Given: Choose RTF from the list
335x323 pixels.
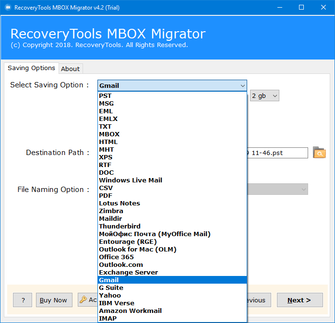Looking at the screenshot, I should 172,165.
